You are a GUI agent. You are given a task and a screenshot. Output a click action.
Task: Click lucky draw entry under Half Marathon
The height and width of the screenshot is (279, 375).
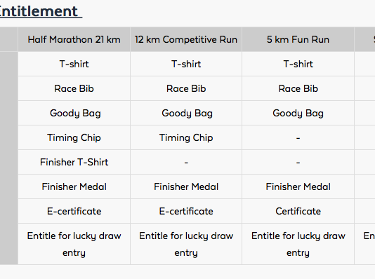74,244
